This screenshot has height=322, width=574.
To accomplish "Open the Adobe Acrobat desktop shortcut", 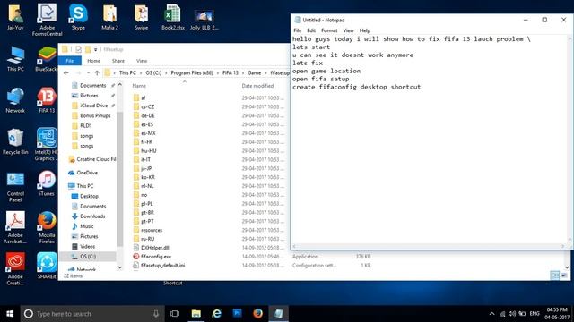I will click(15, 227).
